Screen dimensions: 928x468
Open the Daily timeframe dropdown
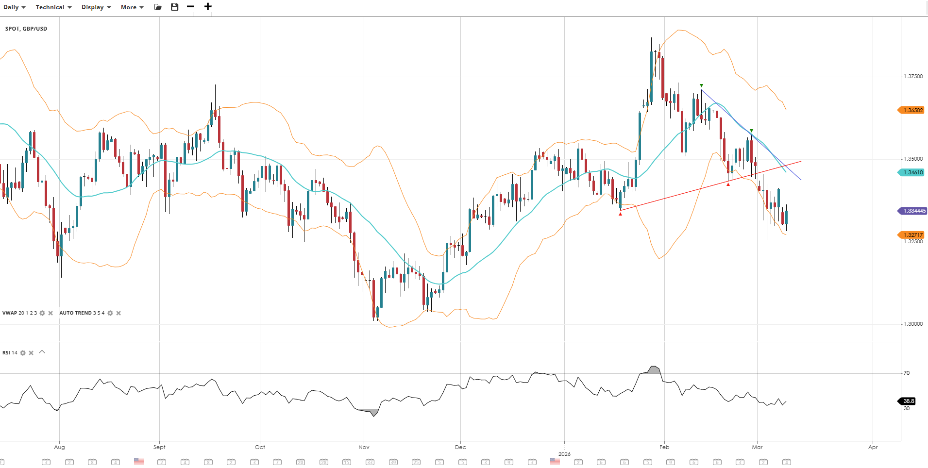point(14,7)
